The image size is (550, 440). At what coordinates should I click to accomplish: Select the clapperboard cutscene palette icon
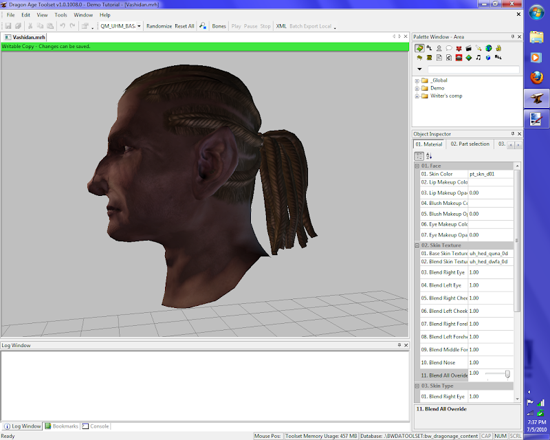468,48
